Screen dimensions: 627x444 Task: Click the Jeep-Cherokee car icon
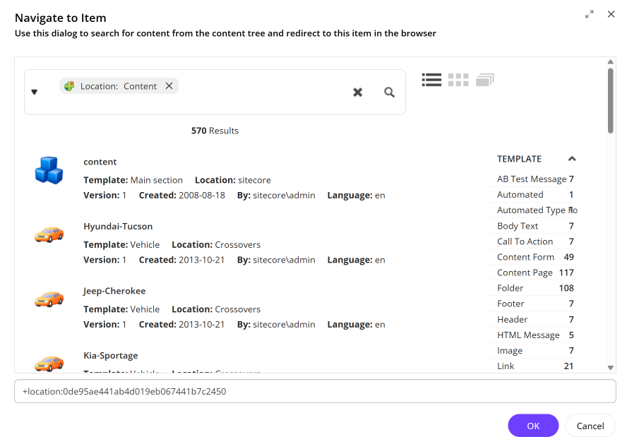click(49, 299)
